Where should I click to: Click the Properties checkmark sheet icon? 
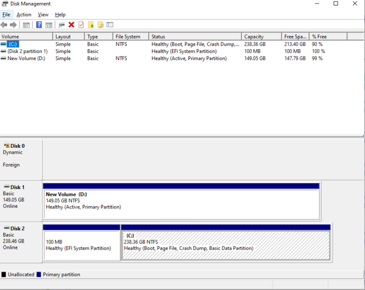tap(81, 25)
